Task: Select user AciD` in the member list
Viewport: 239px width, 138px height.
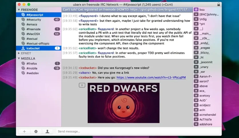Action: (203, 100)
